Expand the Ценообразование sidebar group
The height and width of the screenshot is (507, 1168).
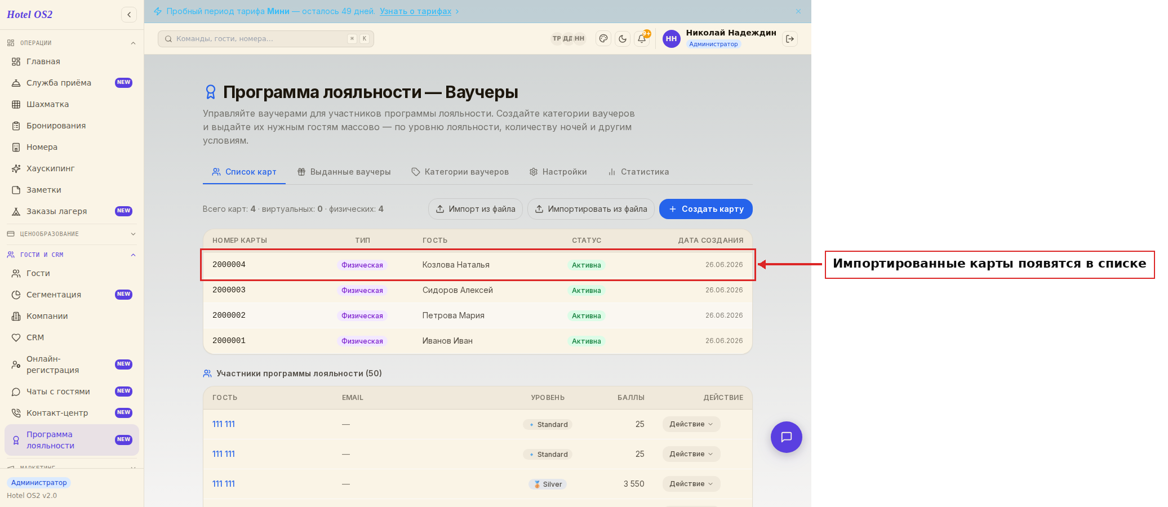(x=72, y=234)
